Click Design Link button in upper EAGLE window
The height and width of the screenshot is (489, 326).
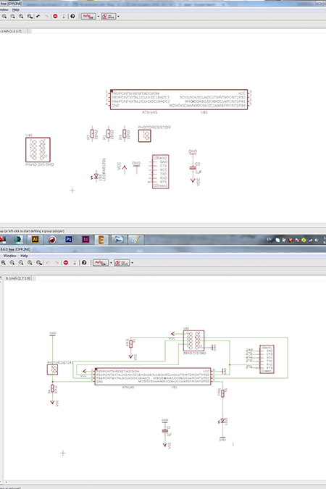click(88, 16)
